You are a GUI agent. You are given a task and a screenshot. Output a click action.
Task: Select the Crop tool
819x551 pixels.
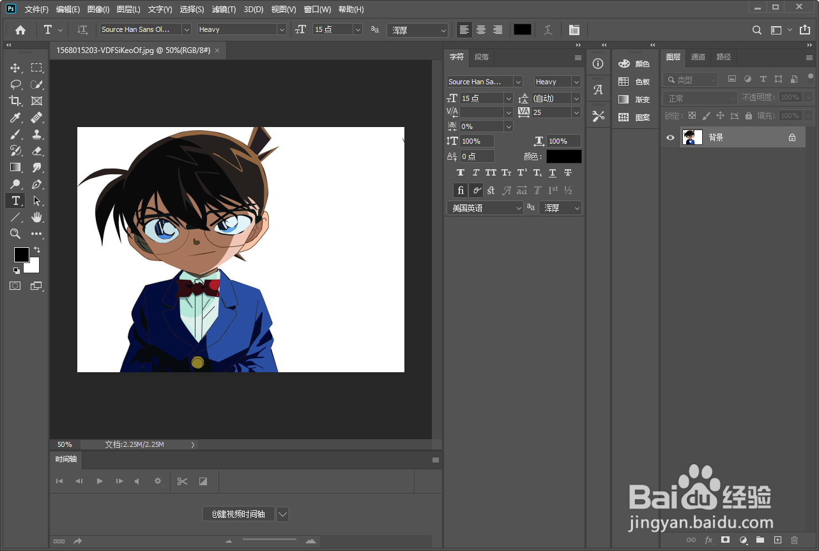15,101
